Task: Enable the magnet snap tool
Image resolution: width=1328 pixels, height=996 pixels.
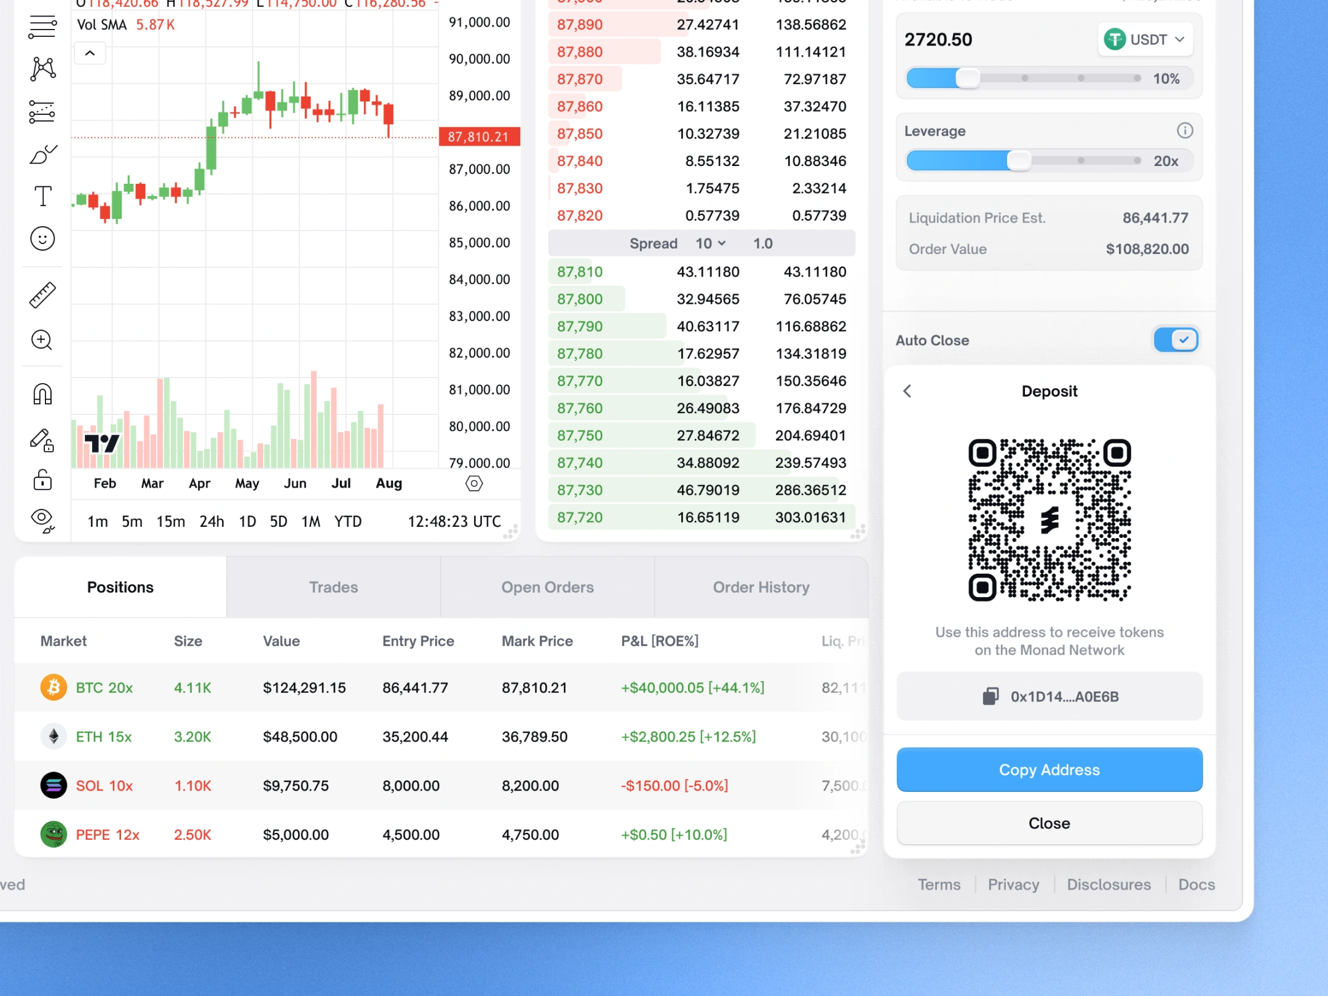Action: tap(42, 394)
